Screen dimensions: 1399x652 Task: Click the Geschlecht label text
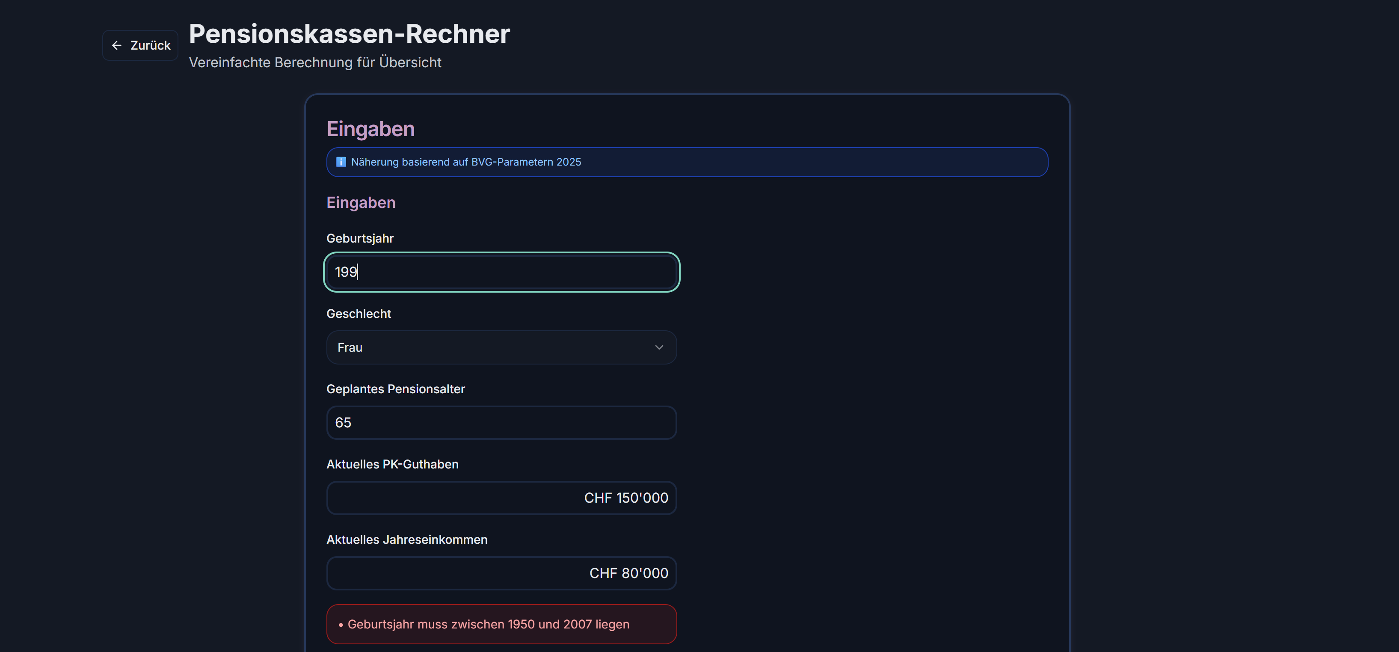359,314
